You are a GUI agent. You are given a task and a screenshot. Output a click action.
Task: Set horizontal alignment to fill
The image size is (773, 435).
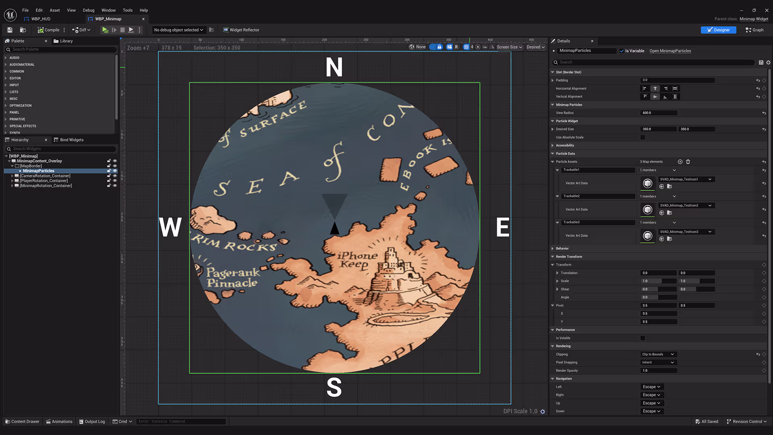click(675, 89)
